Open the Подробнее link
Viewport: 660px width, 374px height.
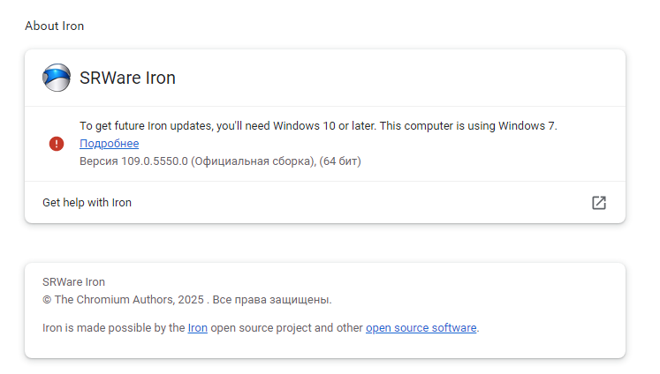(109, 144)
